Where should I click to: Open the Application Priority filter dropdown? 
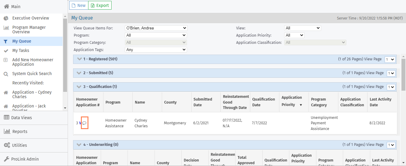click(x=294, y=35)
